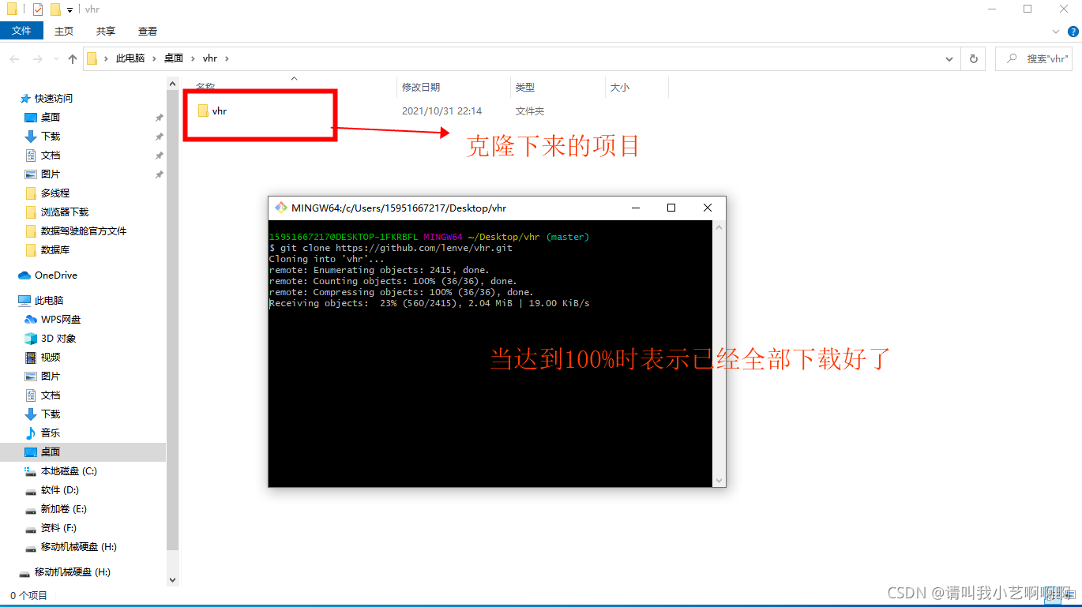Open 图片 under quick access
The width and height of the screenshot is (1082, 607).
[x=51, y=174]
